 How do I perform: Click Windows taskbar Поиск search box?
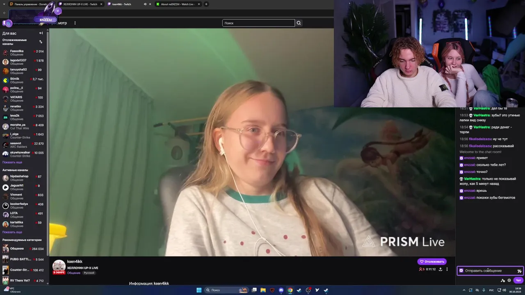tap(226, 290)
